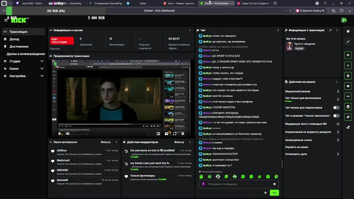Play the stream preview with the play button
Viewport: 354px width, 199px height.
point(60,134)
